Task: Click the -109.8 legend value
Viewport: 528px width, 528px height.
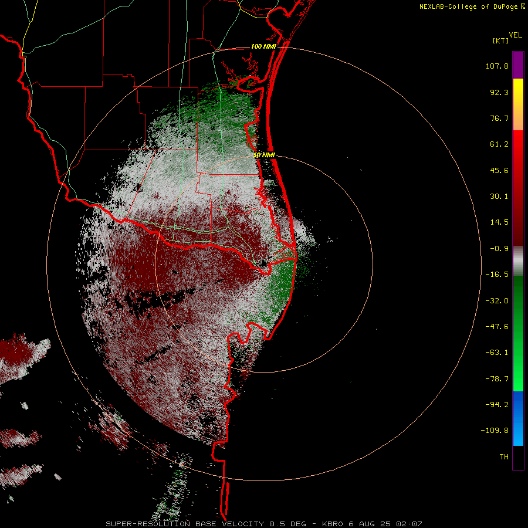Action: pyautogui.click(x=495, y=431)
